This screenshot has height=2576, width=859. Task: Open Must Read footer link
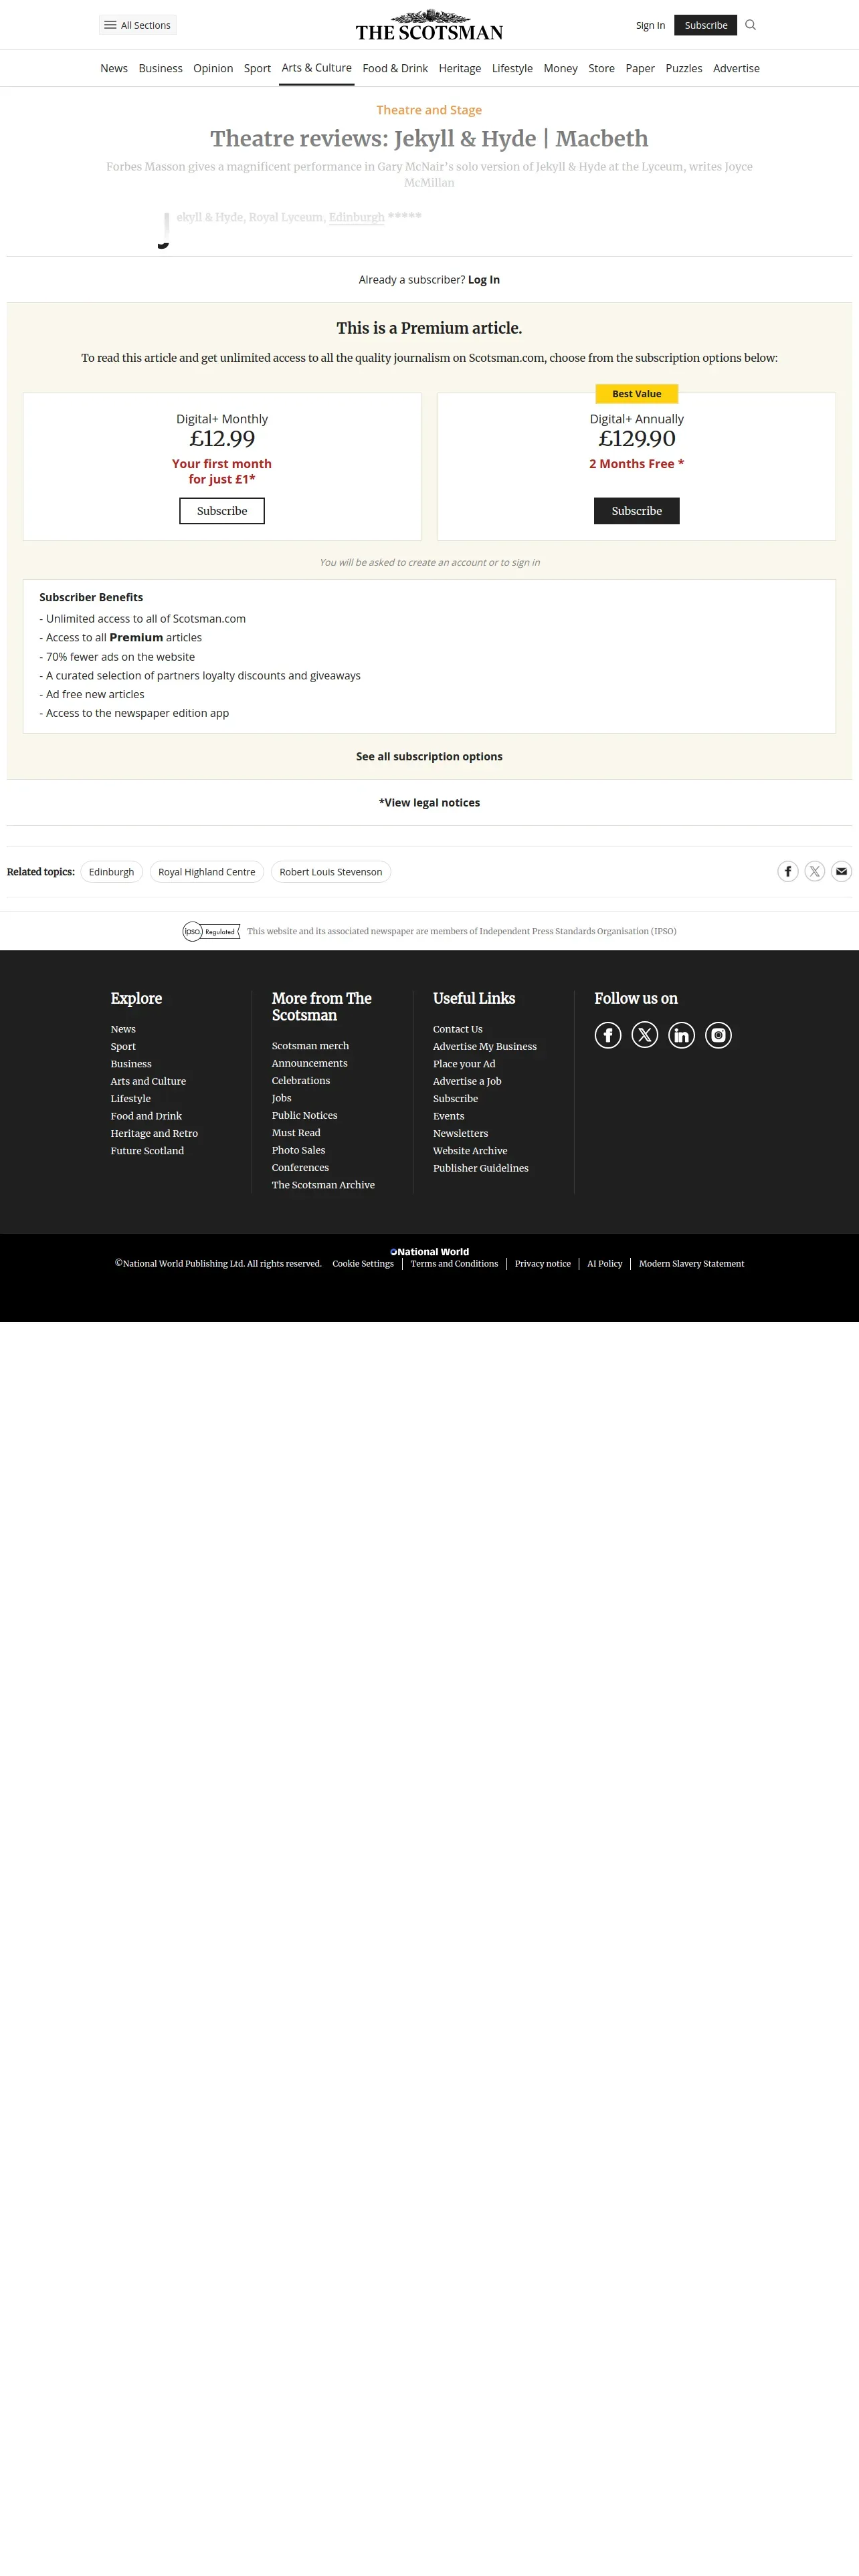point(296,1133)
